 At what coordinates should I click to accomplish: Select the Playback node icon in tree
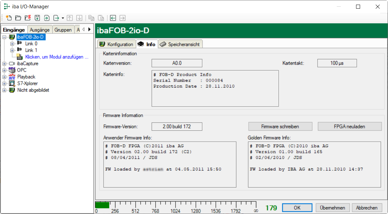click(x=12, y=77)
